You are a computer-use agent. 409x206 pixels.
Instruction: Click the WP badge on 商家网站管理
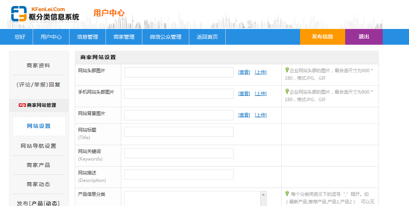coord(22,105)
